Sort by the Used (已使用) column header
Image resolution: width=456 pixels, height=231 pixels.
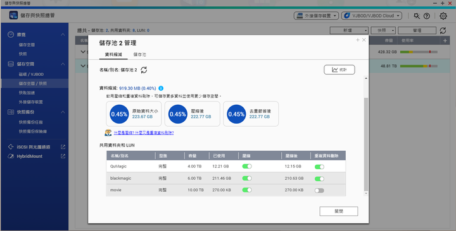tap(218, 156)
